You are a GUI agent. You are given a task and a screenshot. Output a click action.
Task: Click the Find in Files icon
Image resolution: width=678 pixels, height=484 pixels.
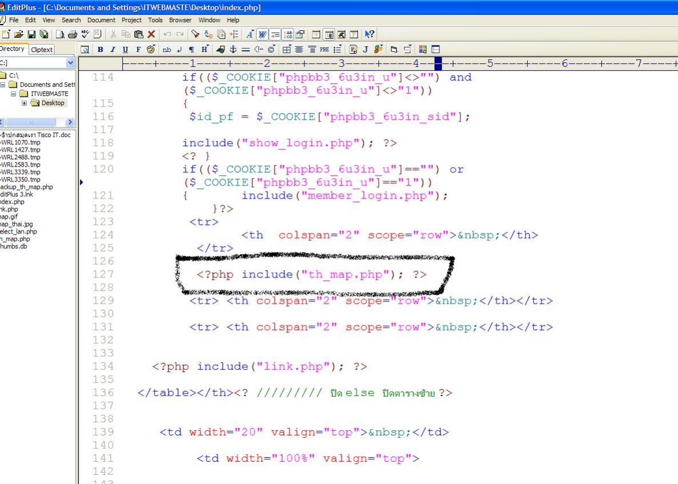[221, 34]
